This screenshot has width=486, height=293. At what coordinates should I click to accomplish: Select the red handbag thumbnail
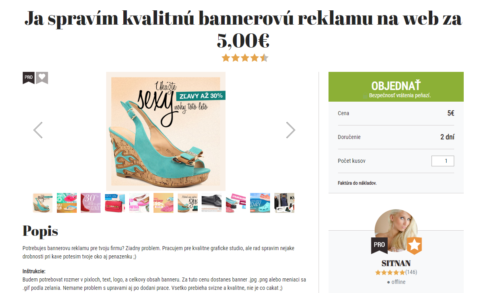point(115,203)
